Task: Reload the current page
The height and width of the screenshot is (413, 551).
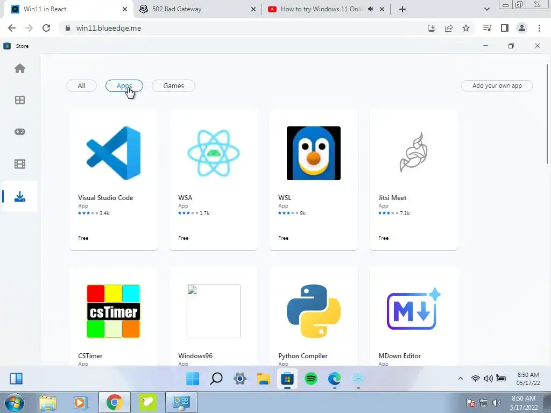Action: pos(46,28)
